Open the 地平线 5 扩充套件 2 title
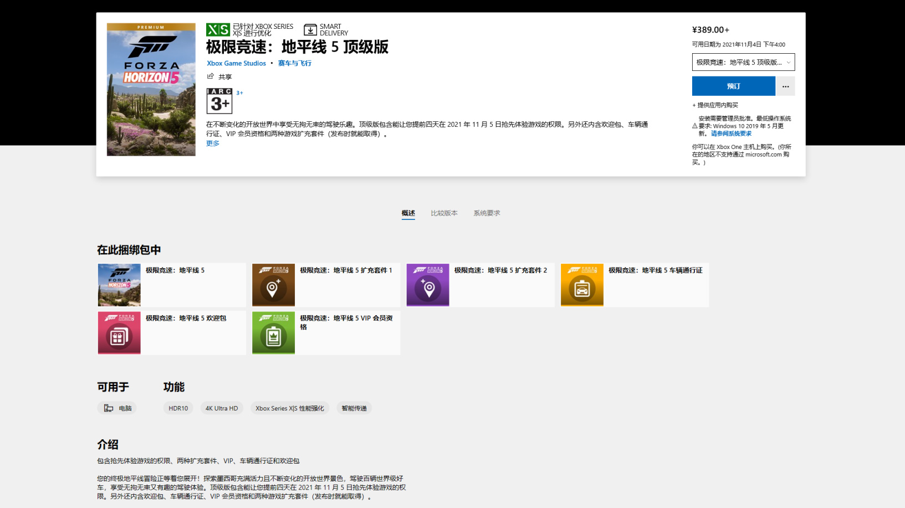The image size is (905, 508). [501, 270]
